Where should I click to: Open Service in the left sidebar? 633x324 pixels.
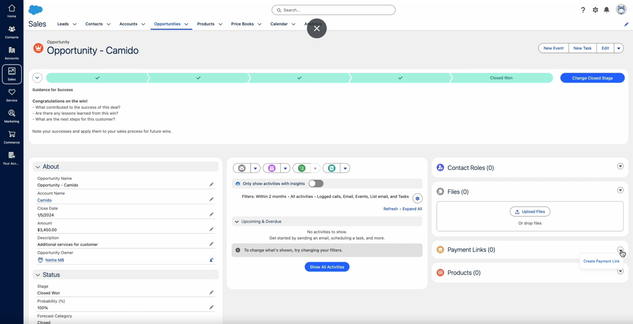[12, 95]
